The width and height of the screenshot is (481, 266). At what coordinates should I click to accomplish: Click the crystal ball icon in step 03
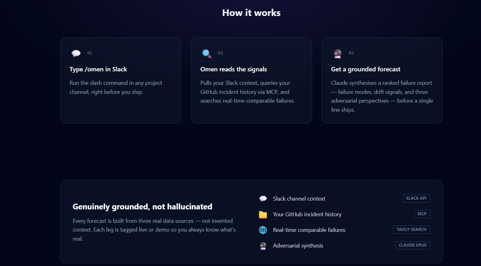point(338,54)
